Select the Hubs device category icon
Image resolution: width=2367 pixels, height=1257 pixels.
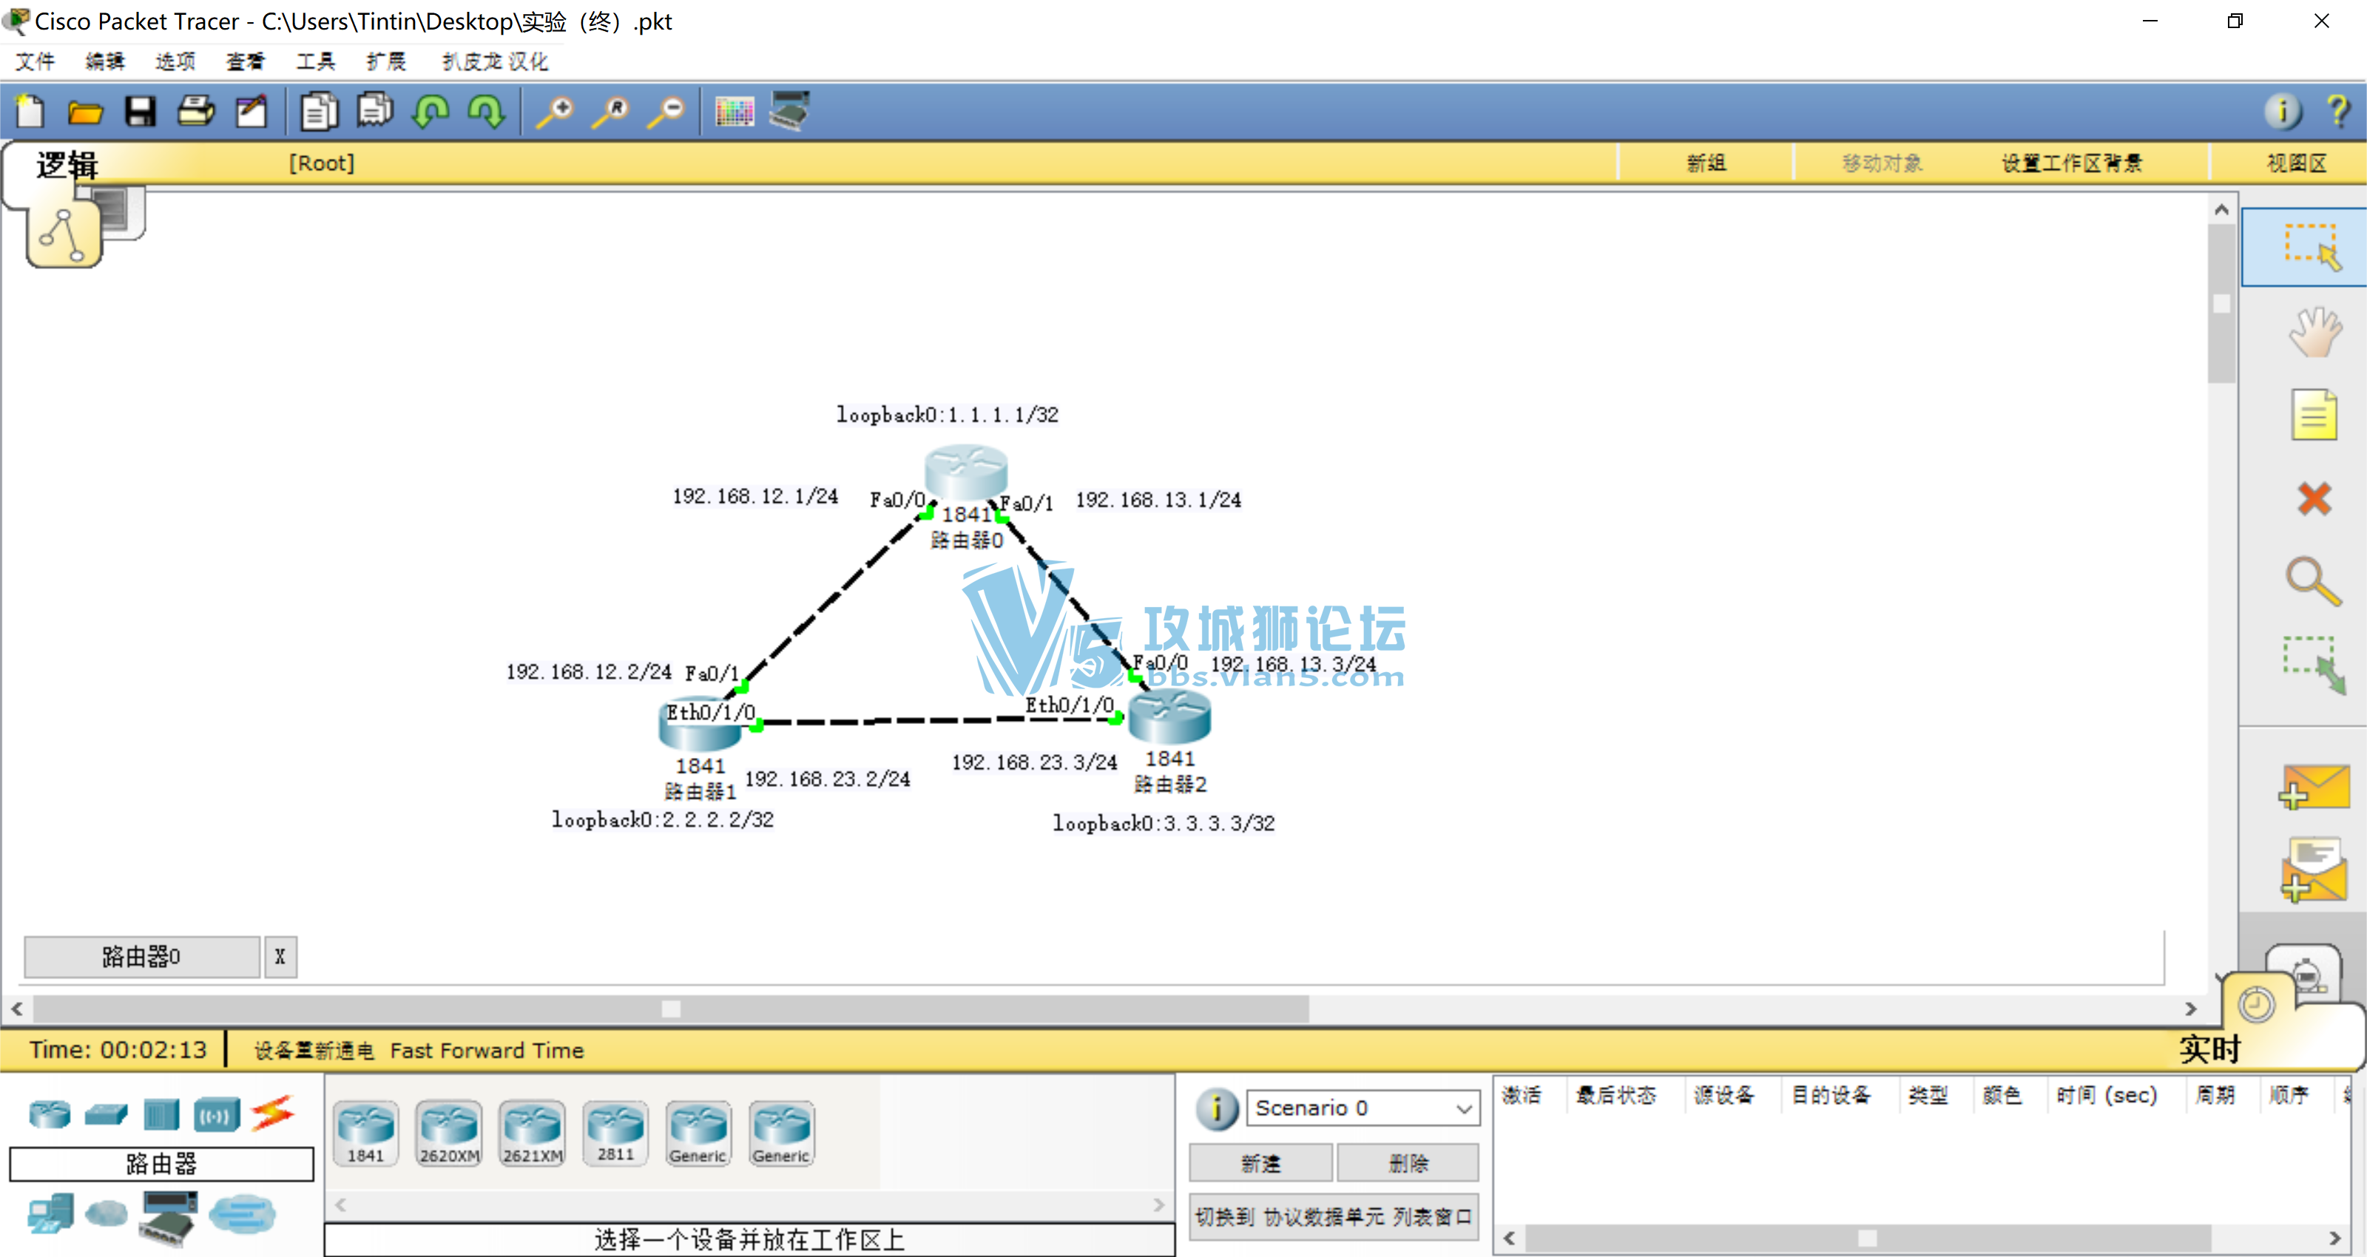(161, 1114)
